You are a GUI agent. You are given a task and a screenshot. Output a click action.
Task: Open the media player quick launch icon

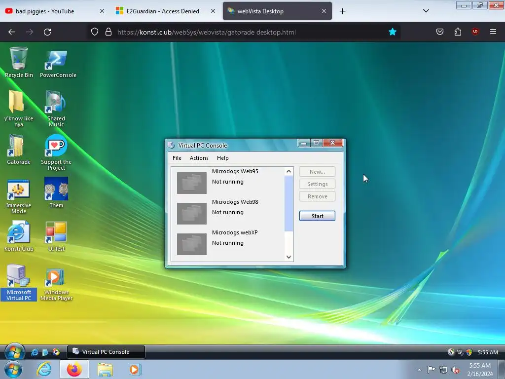click(x=56, y=352)
